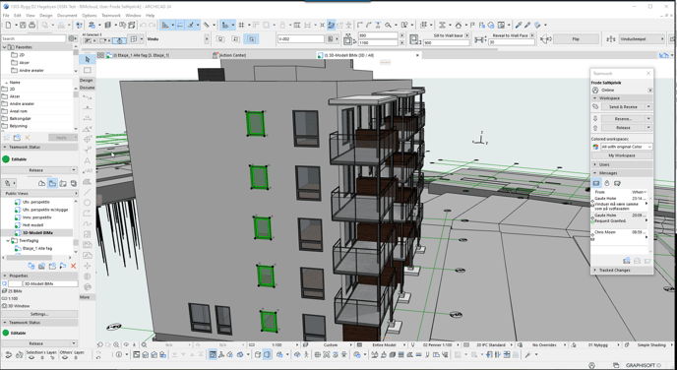Open the File menu
The image size is (677, 370).
tap(6, 15)
